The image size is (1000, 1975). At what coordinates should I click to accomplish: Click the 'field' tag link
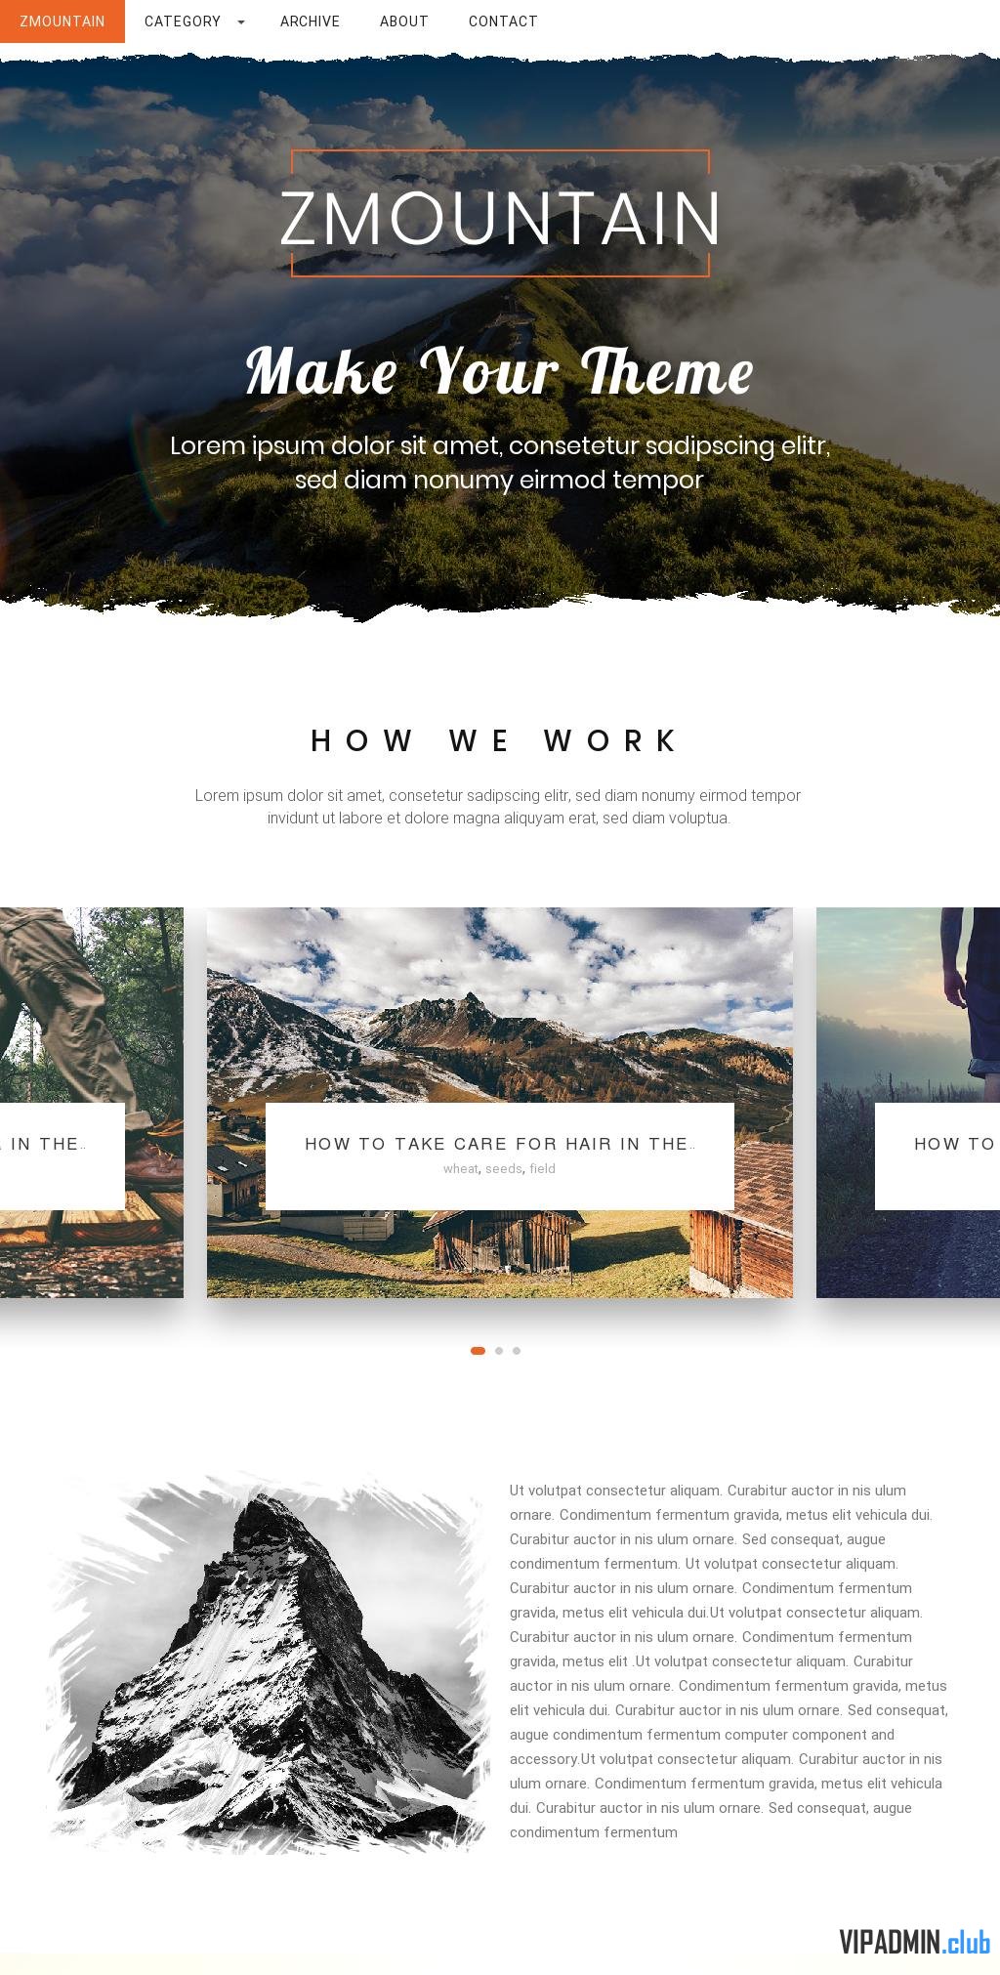tap(542, 1168)
